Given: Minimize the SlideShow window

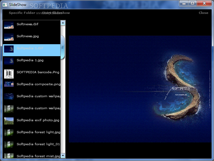Looking at the screenshot, I should click(x=184, y=3).
